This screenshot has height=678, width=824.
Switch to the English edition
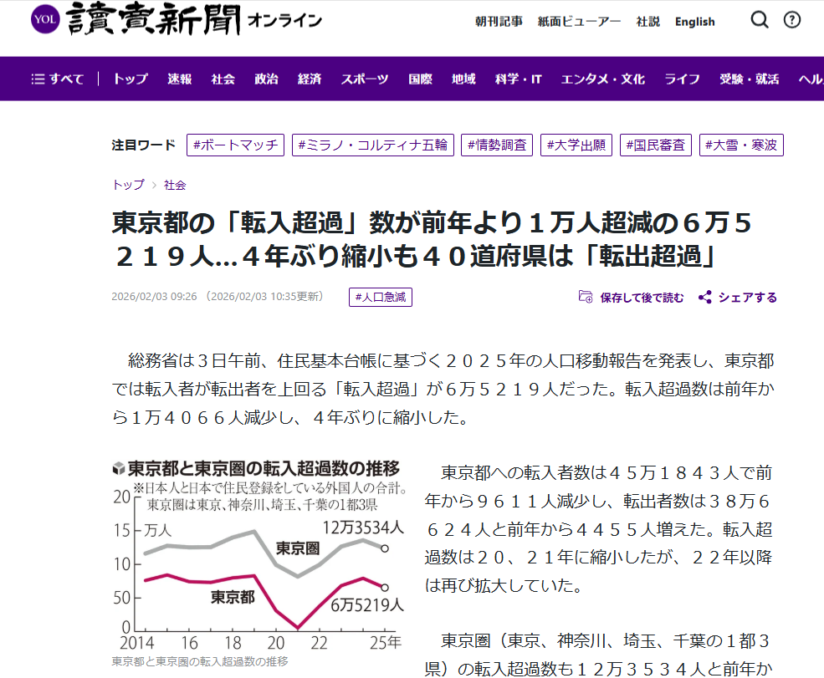coord(694,22)
